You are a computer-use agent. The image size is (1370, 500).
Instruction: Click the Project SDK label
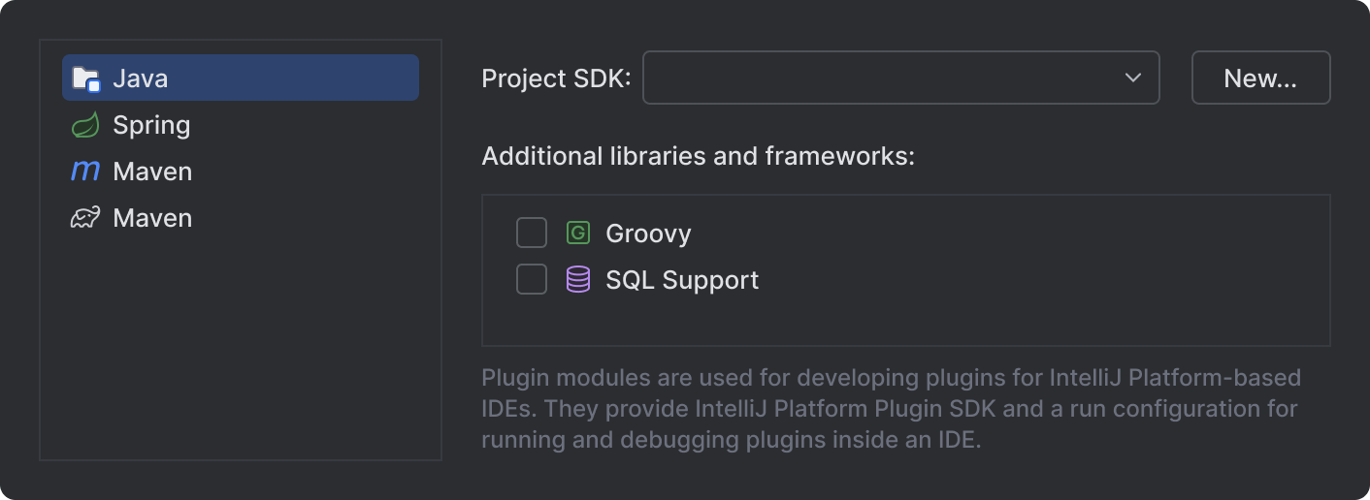(556, 78)
